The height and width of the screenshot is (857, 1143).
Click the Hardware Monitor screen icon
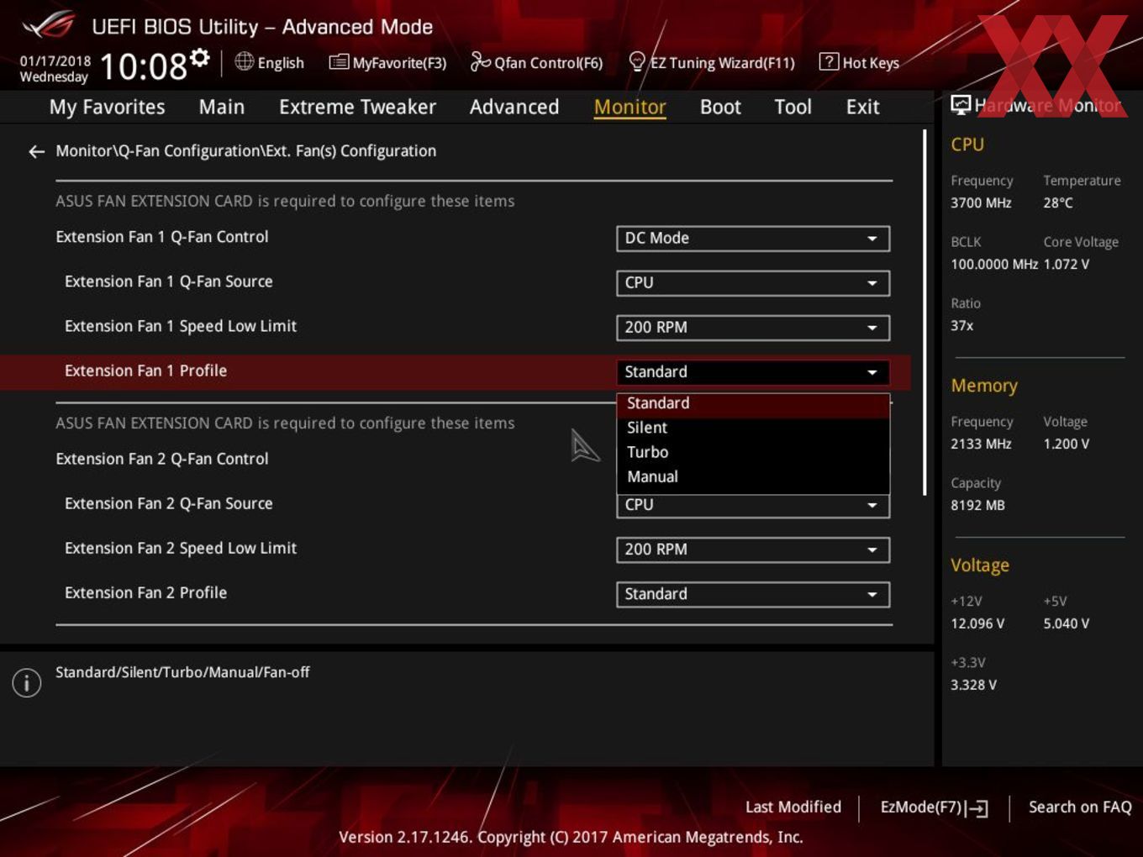tap(961, 104)
